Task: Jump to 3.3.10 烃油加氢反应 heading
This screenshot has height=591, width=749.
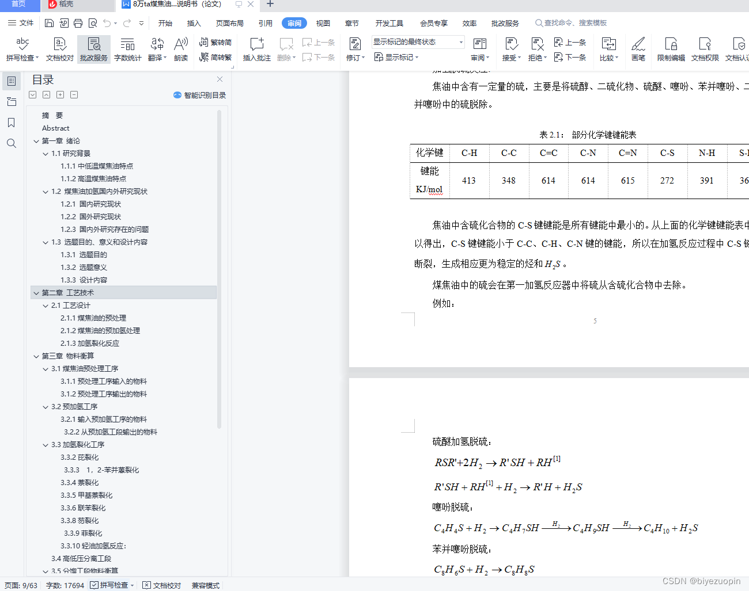Action: [93, 546]
